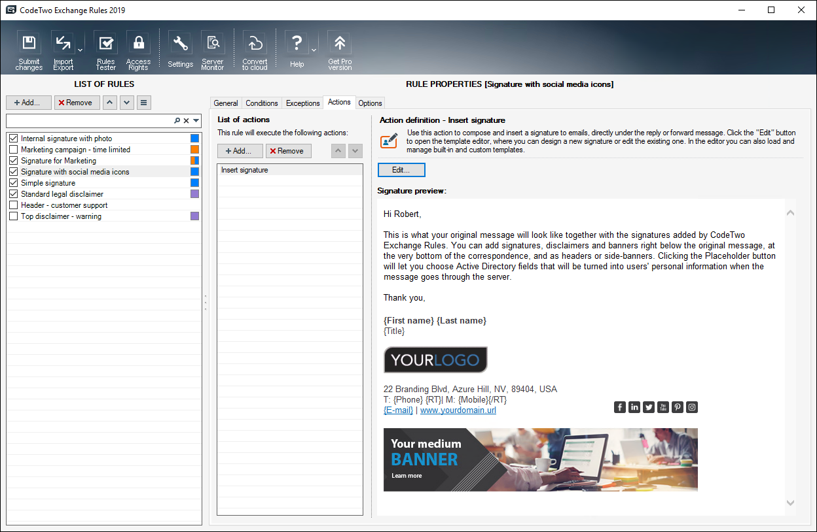The width and height of the screenshot is (817, 532).
Task: Click the Facebook icon in signature preview
Action: point(620,407)
